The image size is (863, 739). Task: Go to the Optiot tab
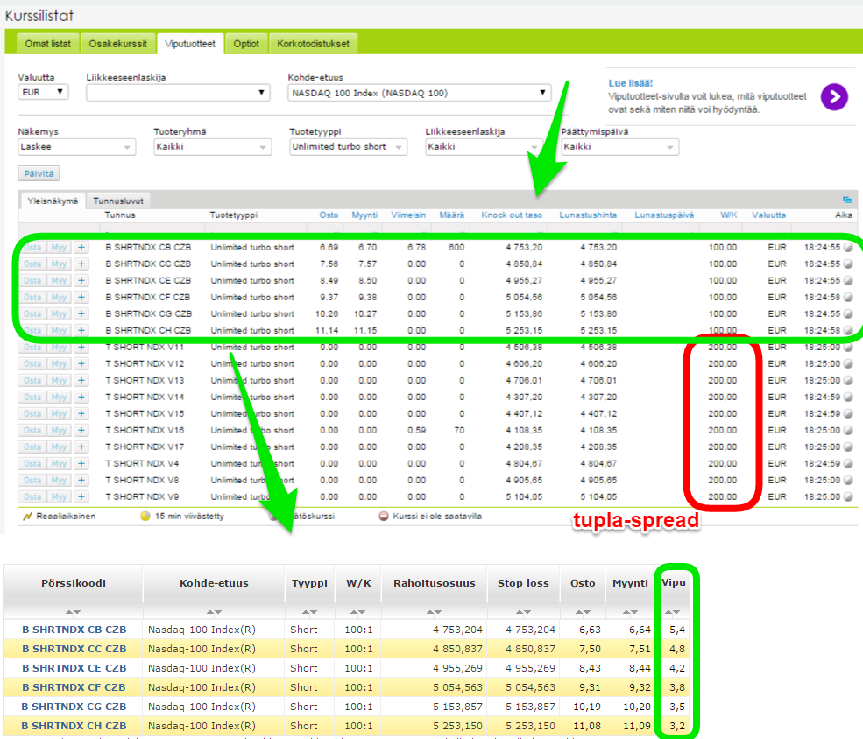pyautogui.click(x=246, y=44)
